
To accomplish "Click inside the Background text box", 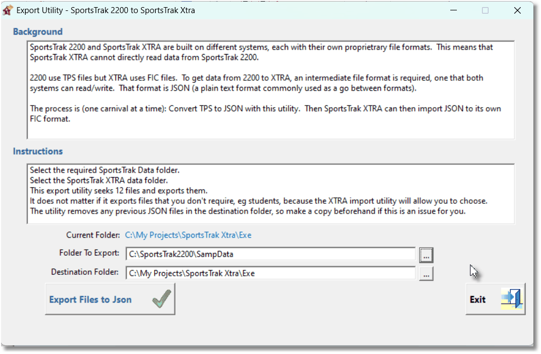I will (x=271, y=90).
